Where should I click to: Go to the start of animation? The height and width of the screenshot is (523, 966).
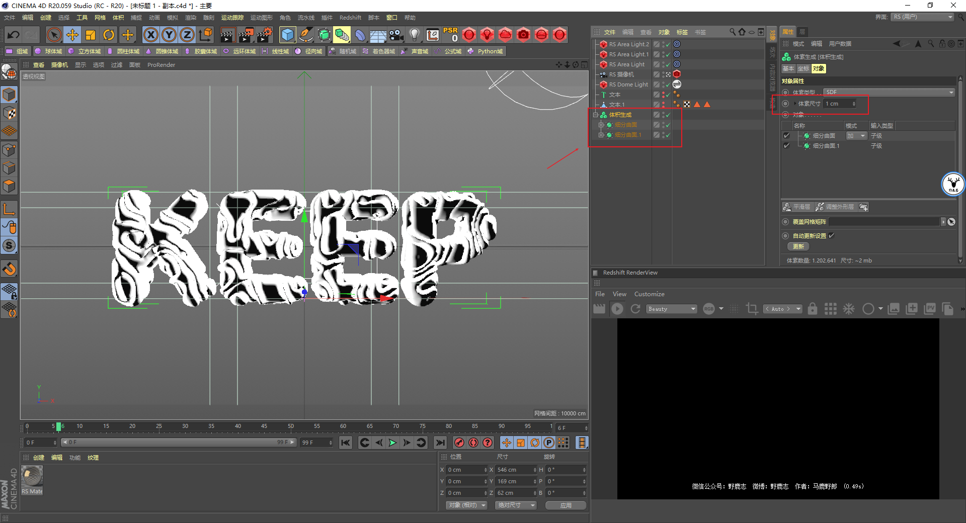point(345,443)
